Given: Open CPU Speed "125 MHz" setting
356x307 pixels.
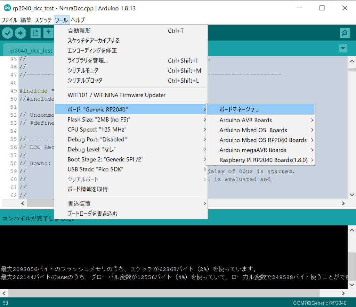Looking at the screenshot, I should [x=97, y=130].
